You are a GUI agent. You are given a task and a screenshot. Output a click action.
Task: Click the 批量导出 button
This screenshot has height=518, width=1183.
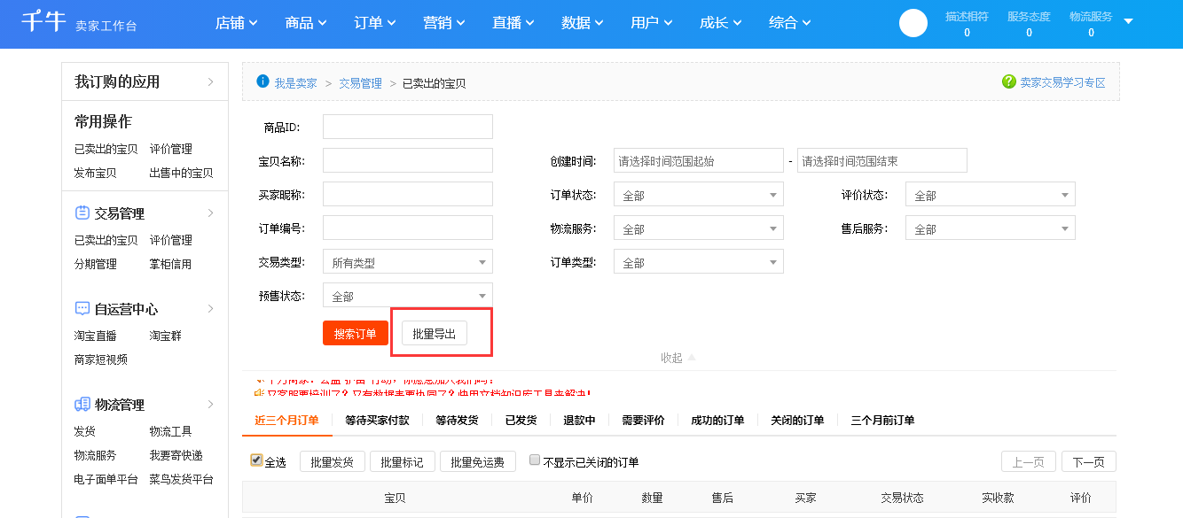click(435, 333)
